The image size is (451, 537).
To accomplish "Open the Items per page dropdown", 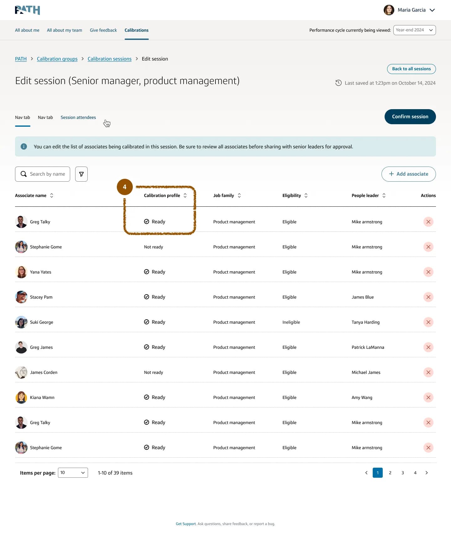I will [x=73, y=473].
